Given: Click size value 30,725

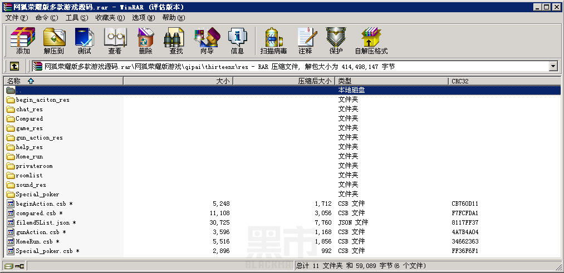Looking at the screenshot, I should click(219, 223).
